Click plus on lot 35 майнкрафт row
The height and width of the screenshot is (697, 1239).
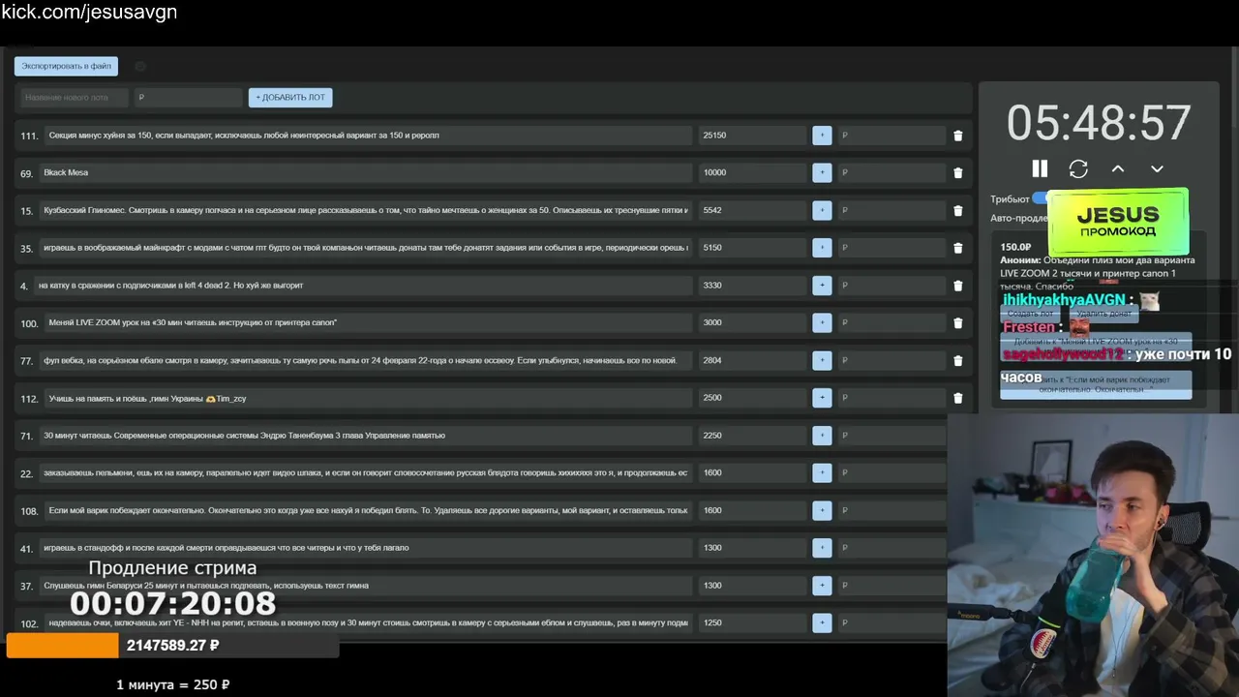pos(822,248)
